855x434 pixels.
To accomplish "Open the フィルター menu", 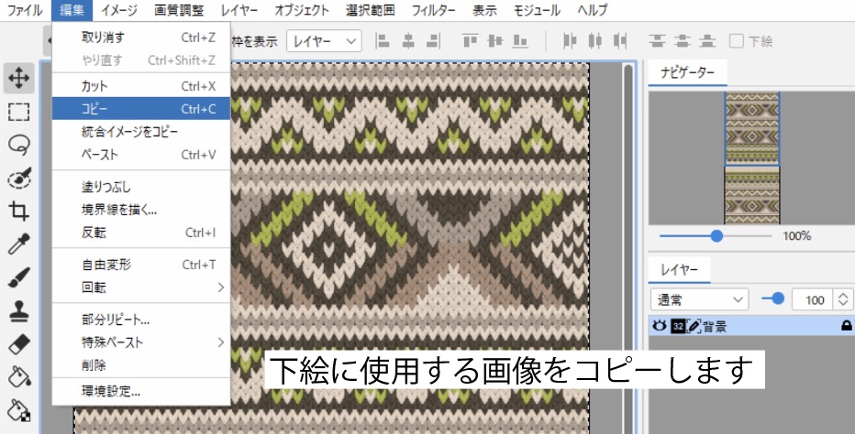I will (434, 10).
